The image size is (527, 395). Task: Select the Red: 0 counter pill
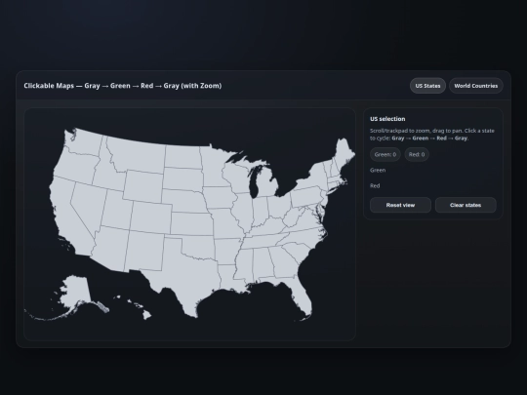point(417,154)
